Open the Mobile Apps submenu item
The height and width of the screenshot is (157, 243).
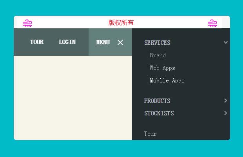[167, 80]
